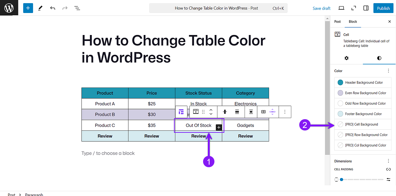The width and height of the screenshot is (396, 196).
Task: Open the Document Overview list view
Action: pos(77,8)
